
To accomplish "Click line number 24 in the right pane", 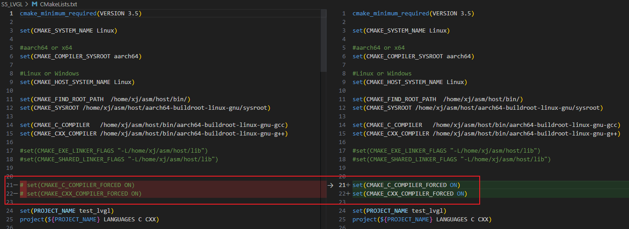I will pos(343,211).
